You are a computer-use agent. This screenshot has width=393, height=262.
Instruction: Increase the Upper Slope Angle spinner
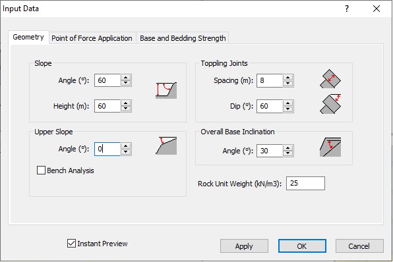tap(125, 146)
